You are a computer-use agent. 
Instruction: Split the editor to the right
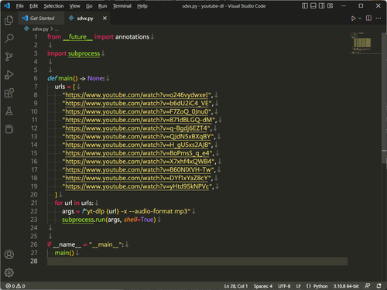pos(368,19)
